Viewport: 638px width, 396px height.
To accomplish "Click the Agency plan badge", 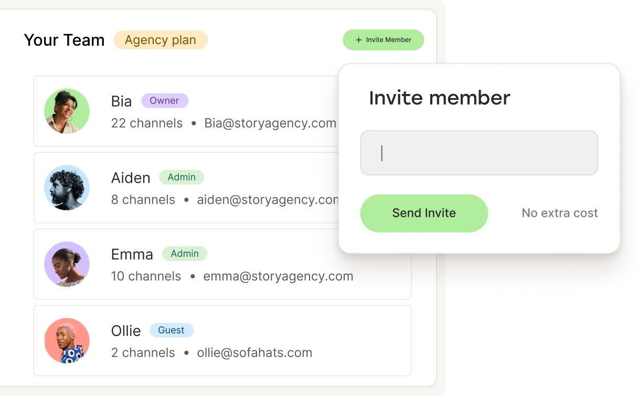I will (161, 40).
